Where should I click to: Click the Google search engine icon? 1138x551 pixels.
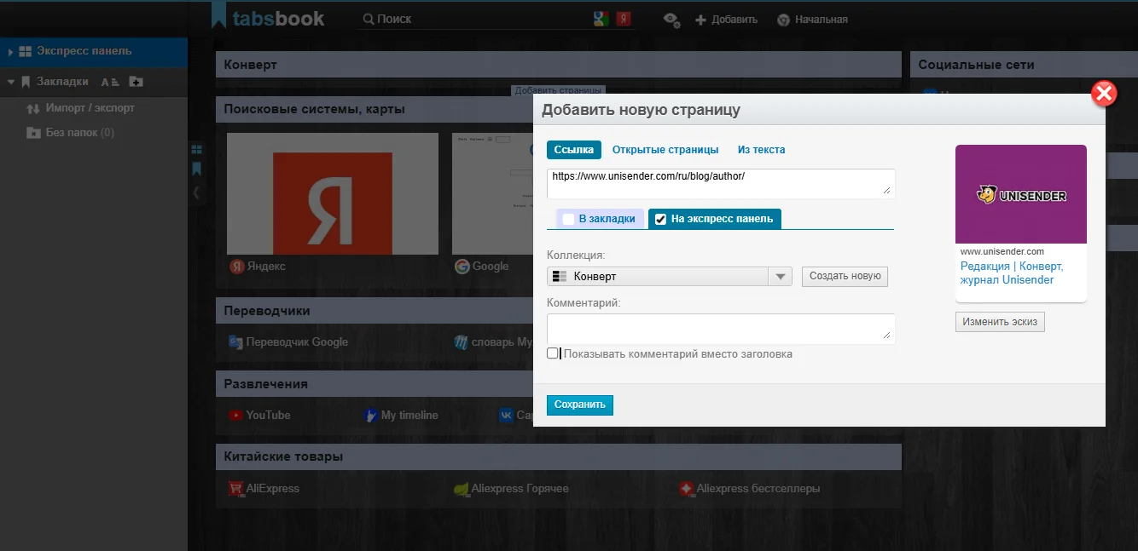point(601,19)
